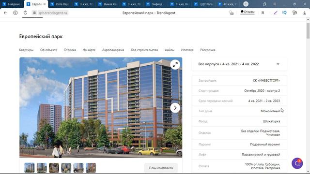Switch to the Янила tab
The image size is (310, 174).
point(108,4)
